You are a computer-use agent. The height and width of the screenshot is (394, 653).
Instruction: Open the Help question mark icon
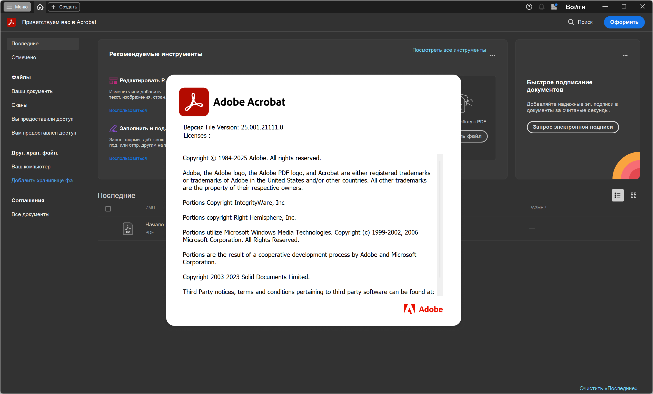click(x=529, y=7)
